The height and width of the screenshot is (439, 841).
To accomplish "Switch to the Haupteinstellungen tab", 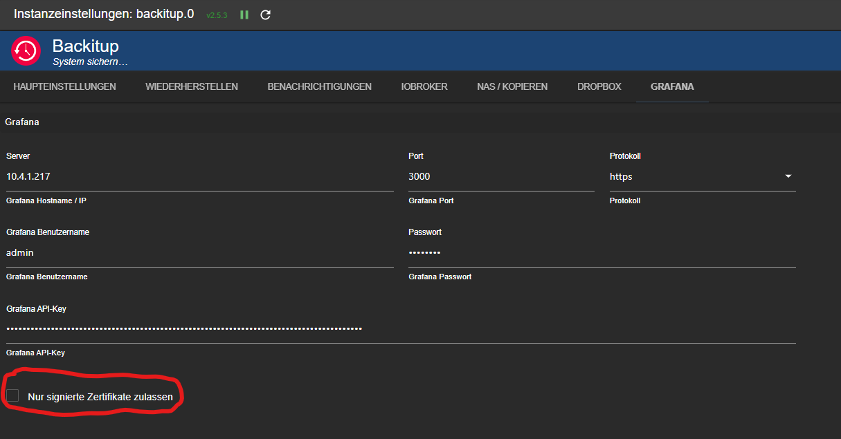I will [64, 87].
